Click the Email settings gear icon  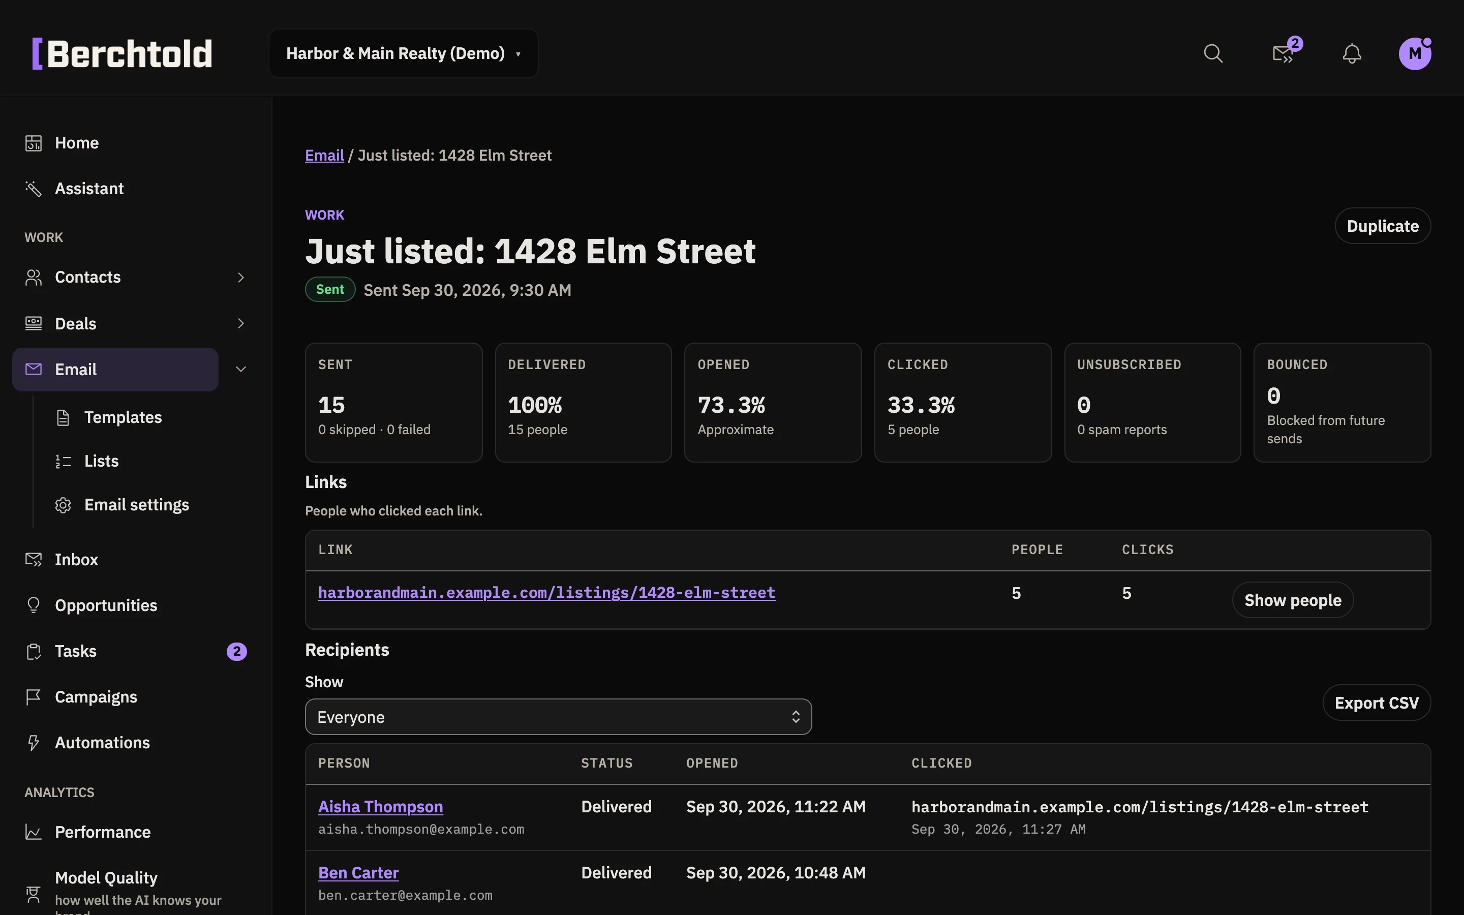[x=63, y=505]
